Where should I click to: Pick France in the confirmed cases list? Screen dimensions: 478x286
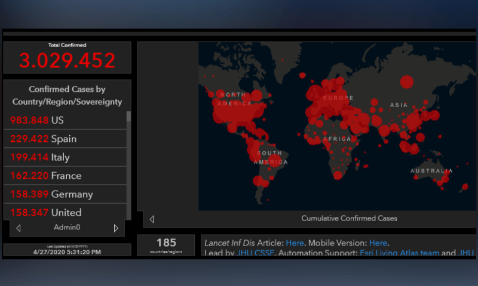[66, 176]
